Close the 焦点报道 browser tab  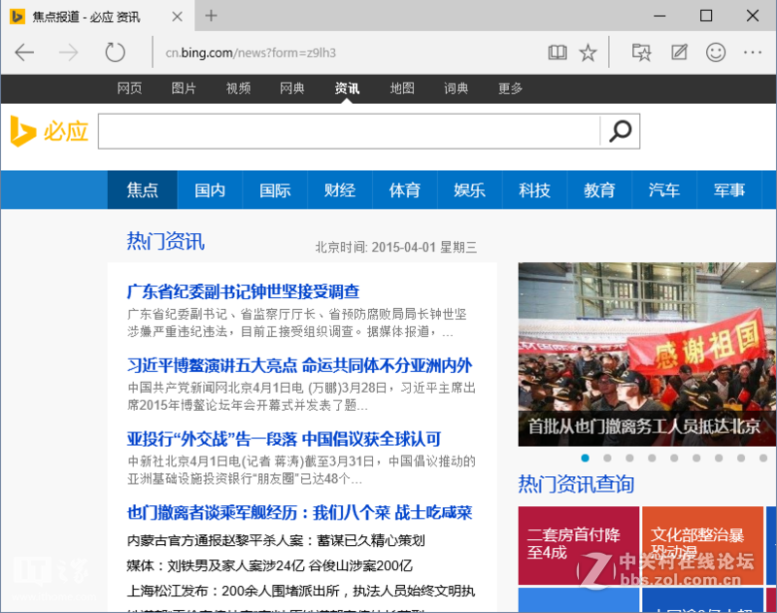tap(177, 17)
